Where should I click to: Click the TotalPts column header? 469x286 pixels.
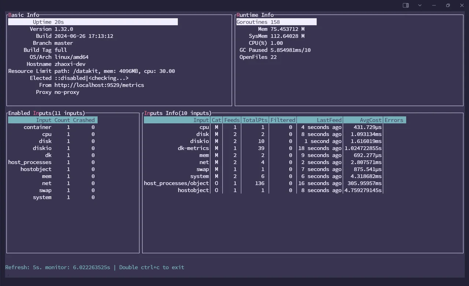255,120
